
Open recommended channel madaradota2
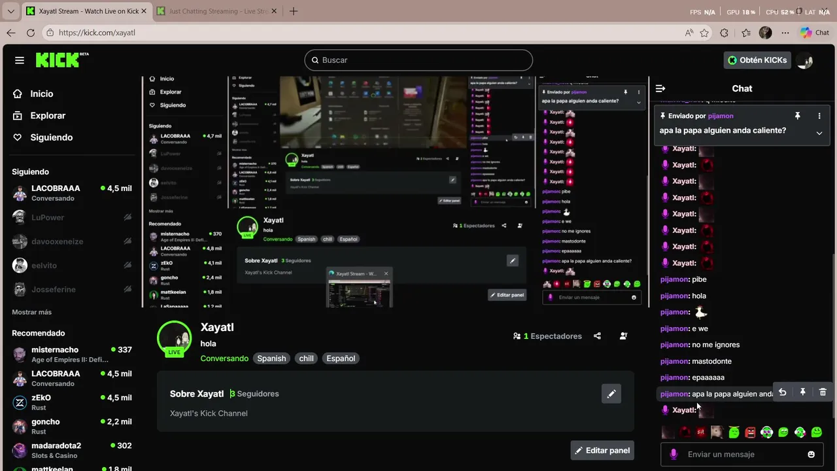[x=72, y=451]
